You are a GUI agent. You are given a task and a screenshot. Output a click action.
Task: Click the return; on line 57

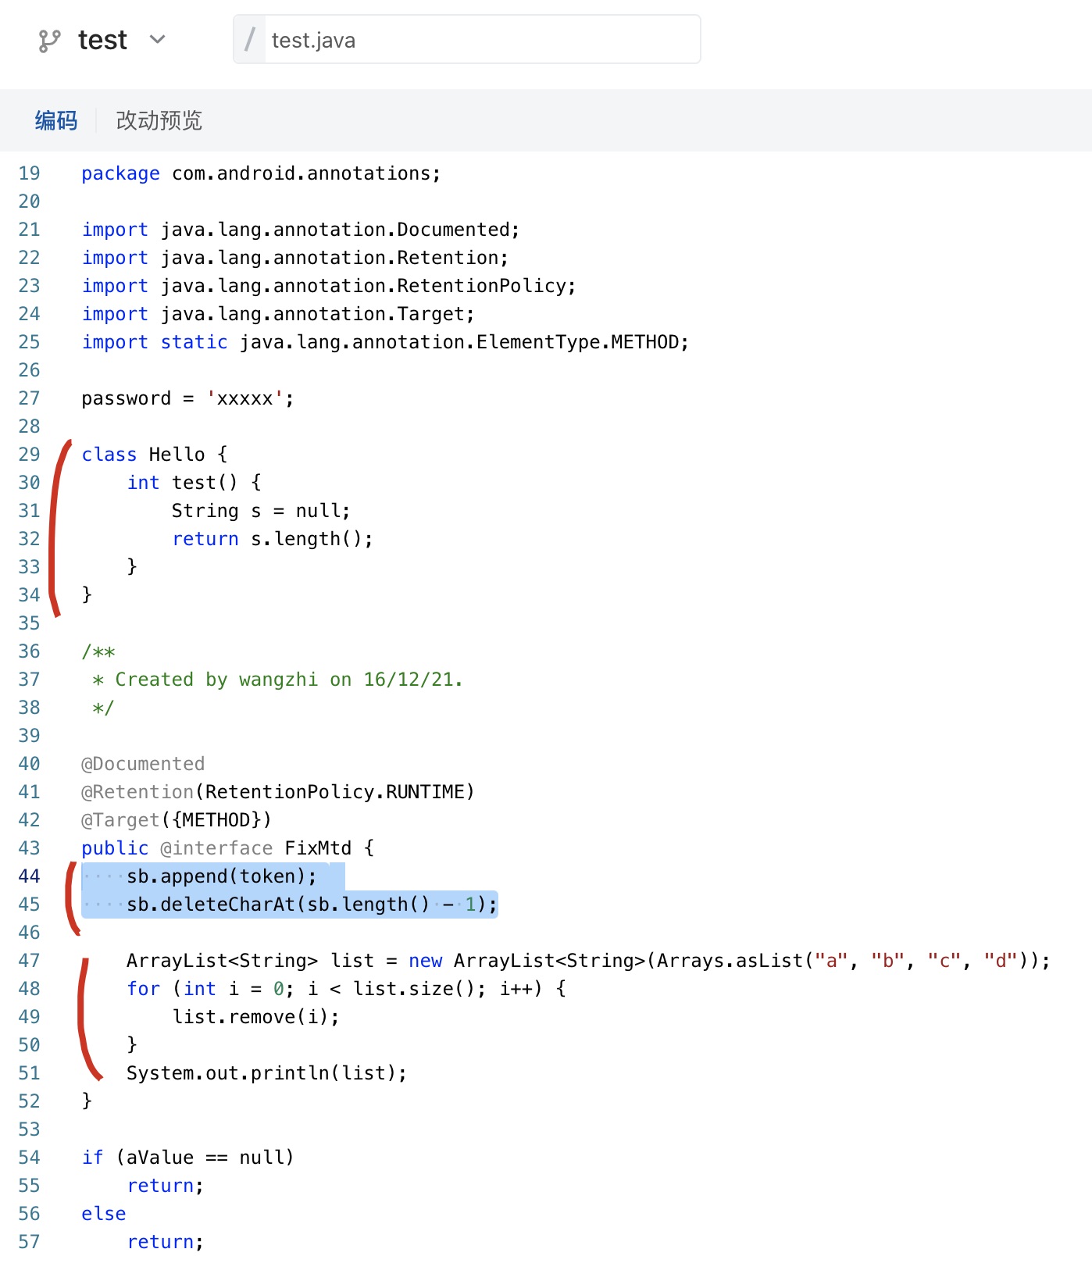point(166,1242)
